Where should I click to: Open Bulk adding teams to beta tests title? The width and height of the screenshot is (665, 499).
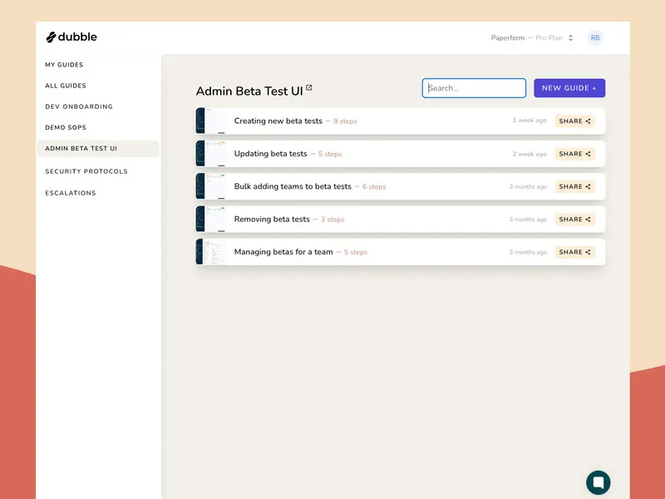click(293, 186)
